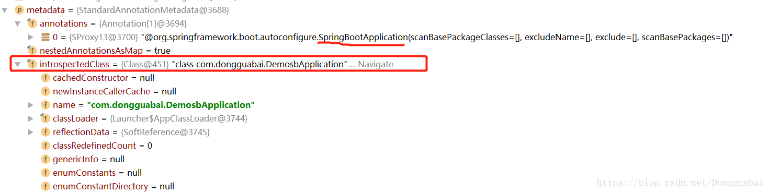Expand the classLoader node
This screenshot has width=770, height=193.
point(31,118)
